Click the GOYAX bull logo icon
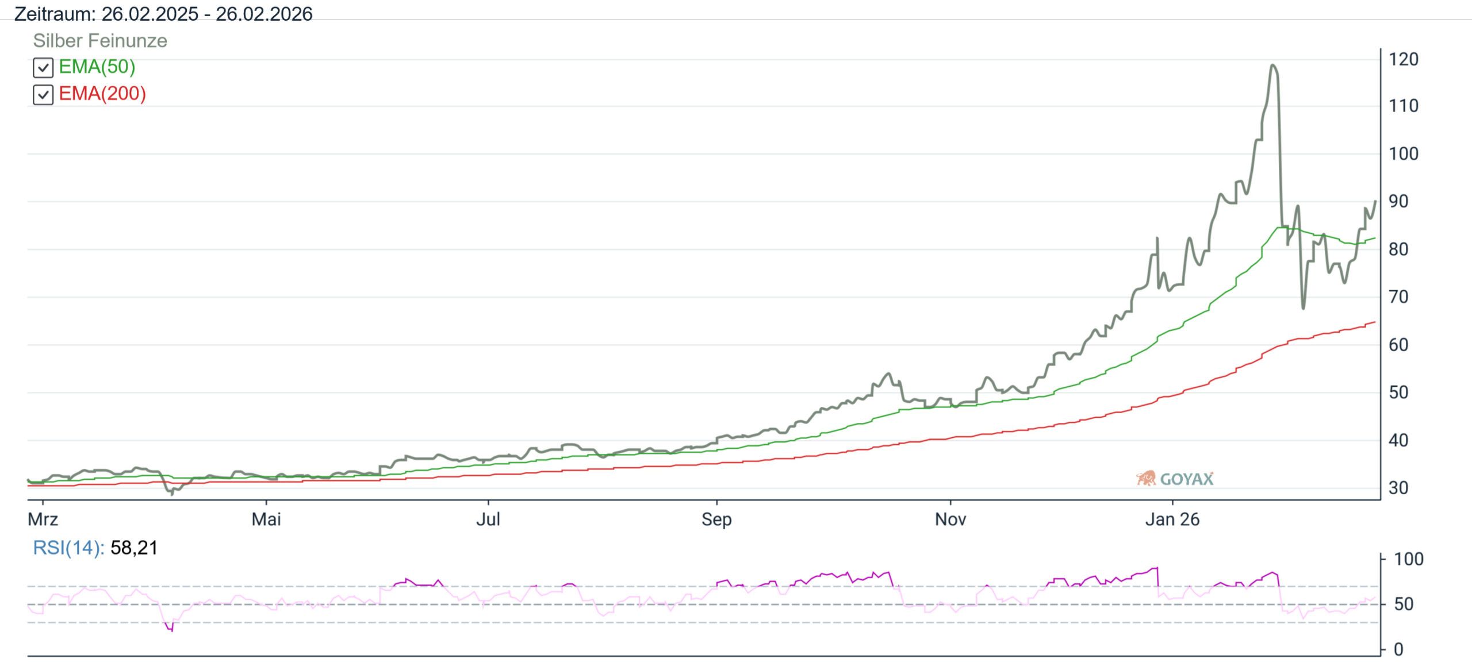The height and width of the screenshot is (662, 1472). pyautogui.click(x=1146, y=478)
